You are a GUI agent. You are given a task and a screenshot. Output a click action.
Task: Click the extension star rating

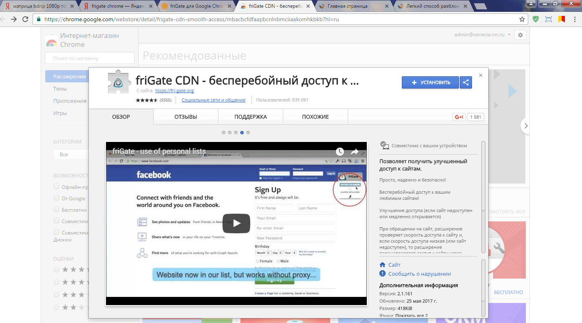tap(147, 100)
